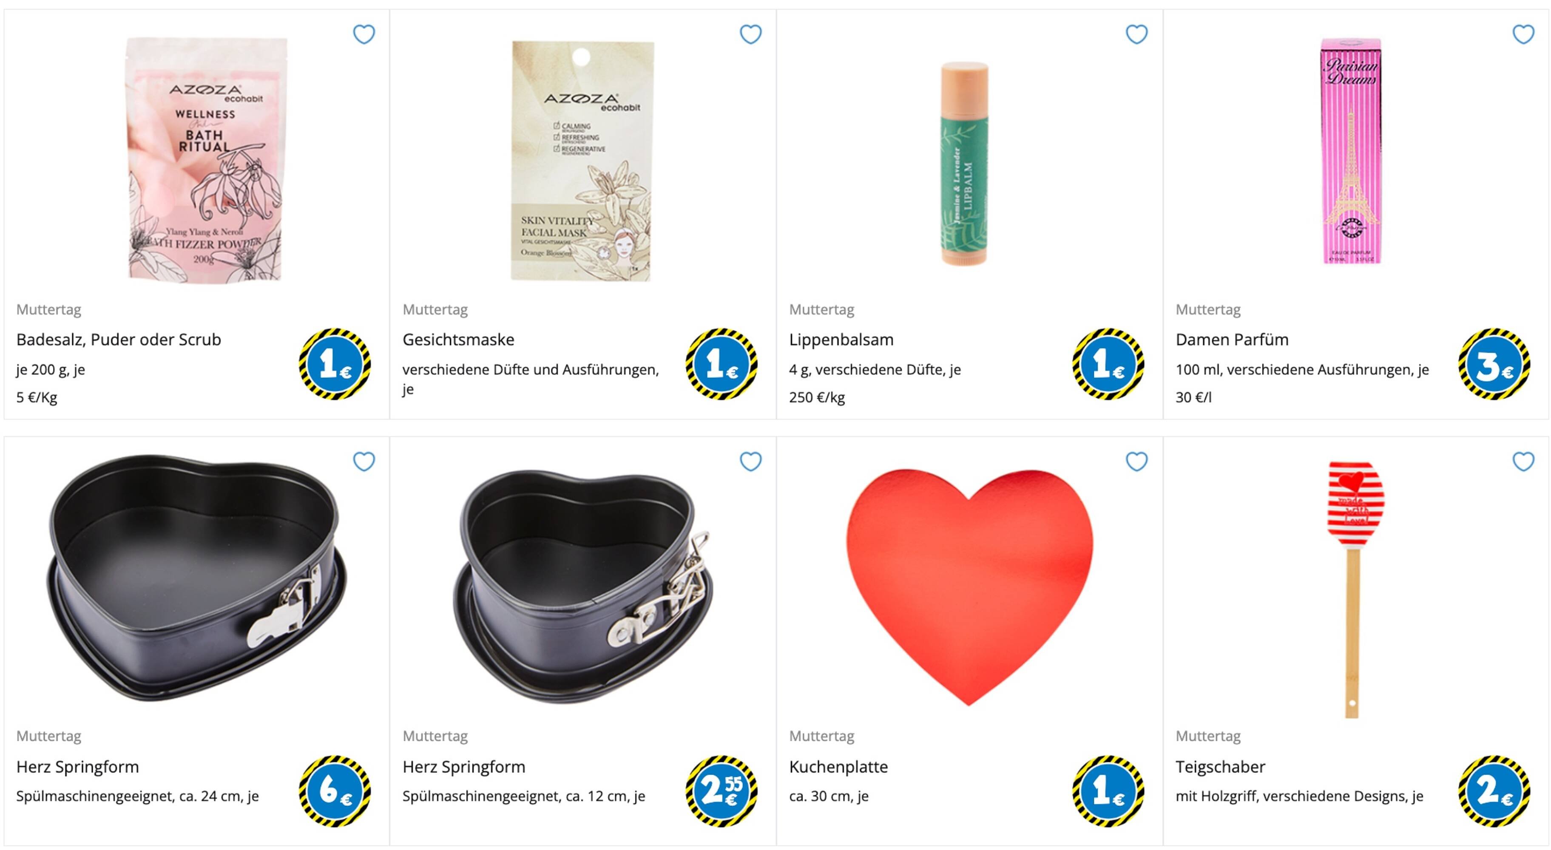Click heart icon on 12 cm Herz Springform
The width and height of the screenshot is (1551, 850).
tap(750, 462)
